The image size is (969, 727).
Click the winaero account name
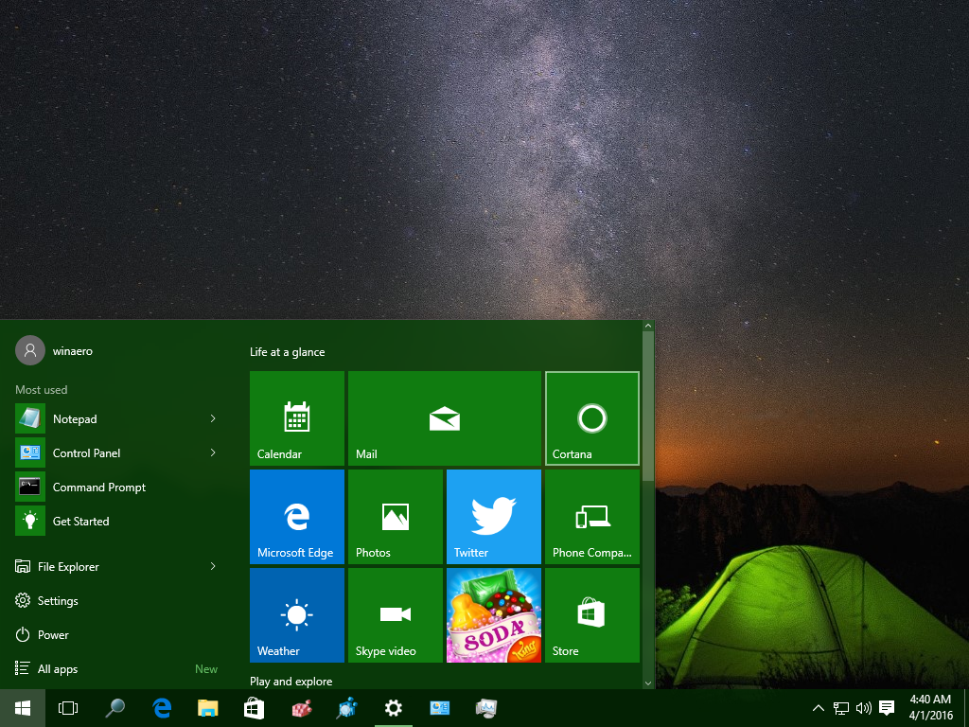[72, 350]
